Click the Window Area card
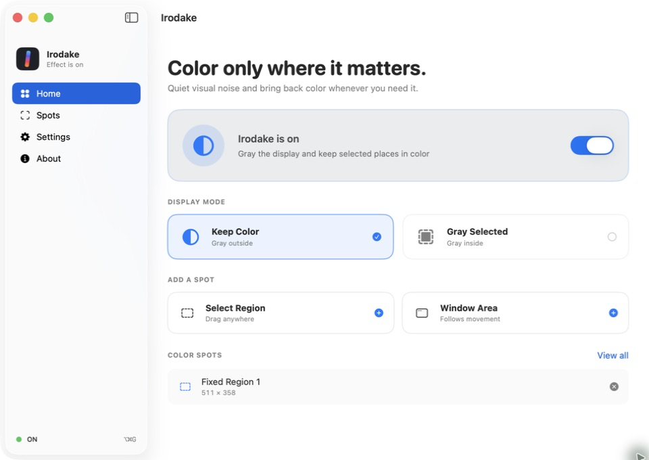 [x=515, y=313]
